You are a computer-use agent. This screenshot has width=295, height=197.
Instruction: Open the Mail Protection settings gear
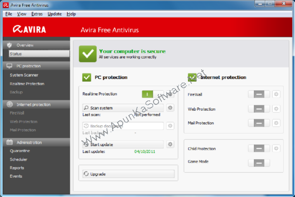coord(276,123)
